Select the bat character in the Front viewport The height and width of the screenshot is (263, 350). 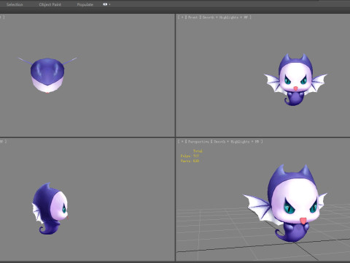pos(295,80)
